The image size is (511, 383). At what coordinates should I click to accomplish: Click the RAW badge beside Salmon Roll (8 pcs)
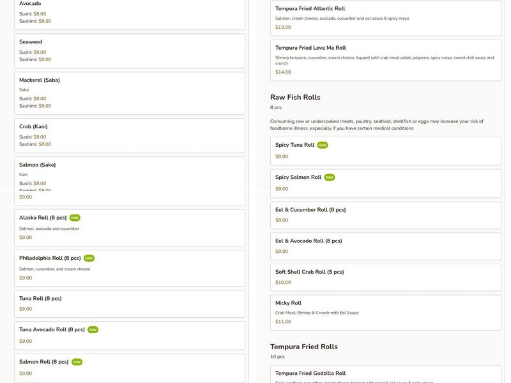pyautogui.click(x=77, y=362)
